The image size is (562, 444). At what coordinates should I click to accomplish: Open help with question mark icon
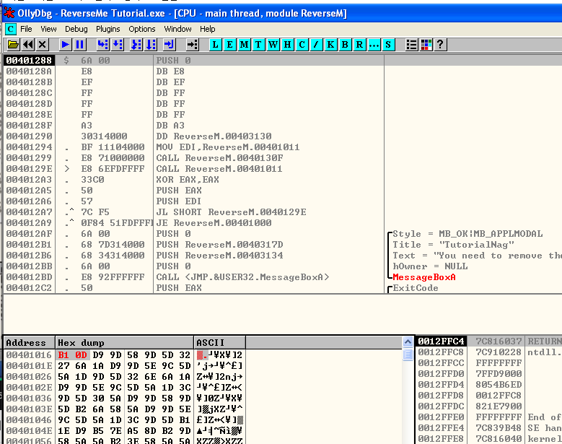point(440,45)
